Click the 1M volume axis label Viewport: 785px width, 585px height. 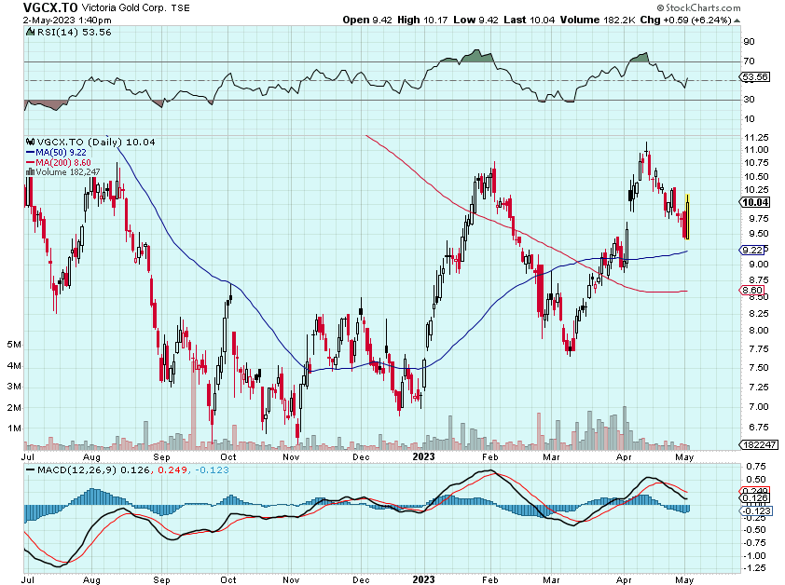[14, 429]
